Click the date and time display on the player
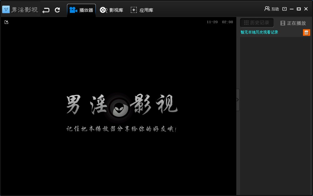The height and width of the screenshot is (196, 313). [220, 22]
